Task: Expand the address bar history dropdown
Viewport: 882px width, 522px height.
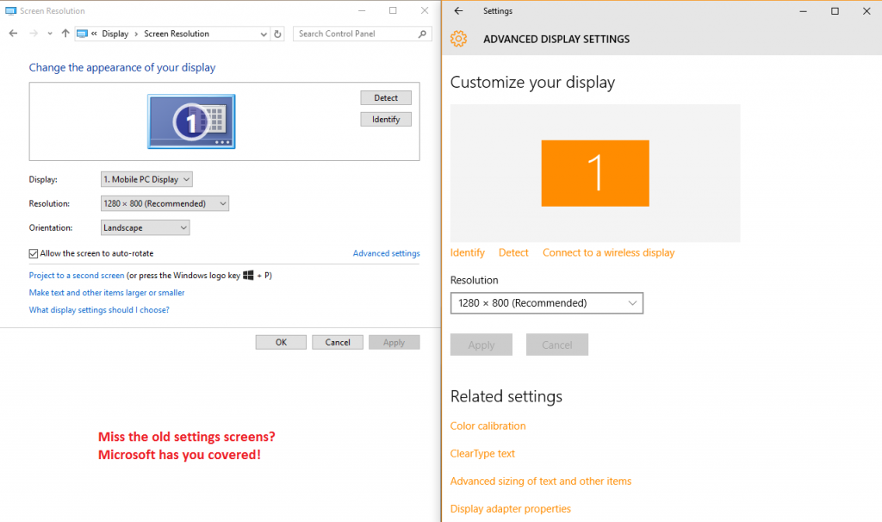Action: coord(264,34)
